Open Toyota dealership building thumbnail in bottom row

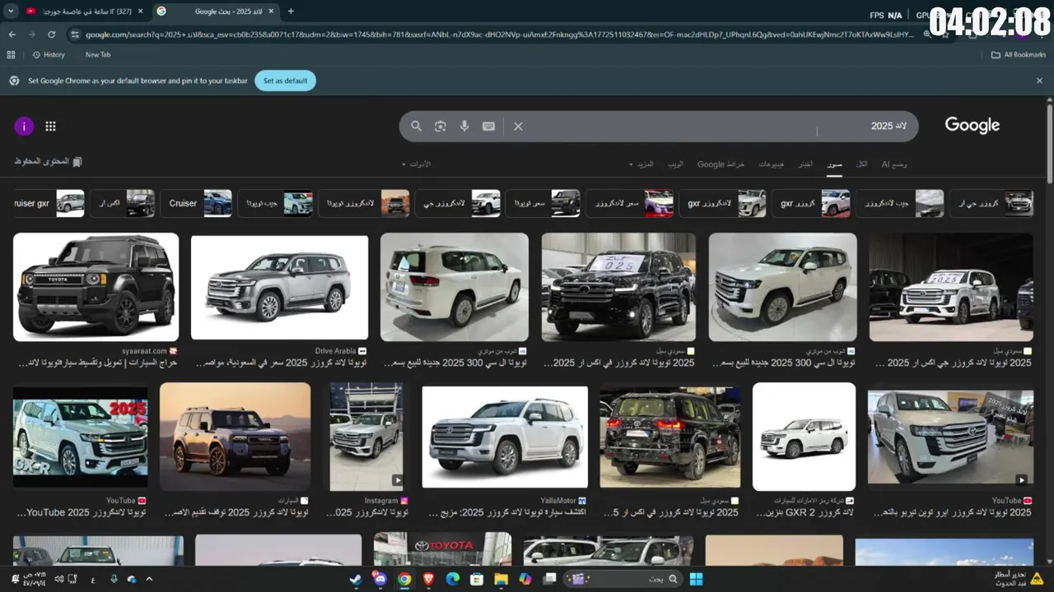[x=442, y=548]
